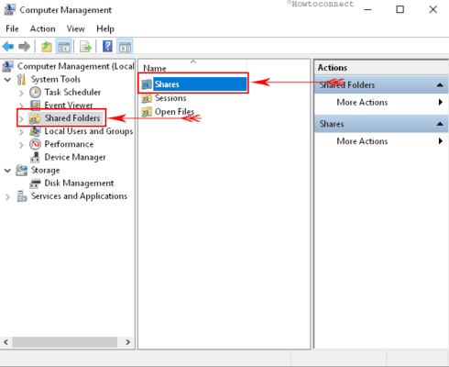Click the Performance monitor icon

[x=35, y=144]
